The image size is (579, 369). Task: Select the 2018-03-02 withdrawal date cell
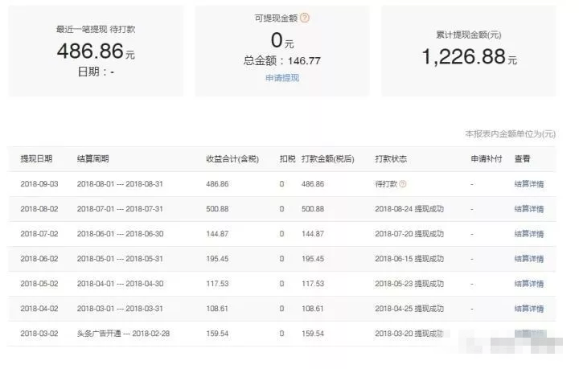coord(39,333)
